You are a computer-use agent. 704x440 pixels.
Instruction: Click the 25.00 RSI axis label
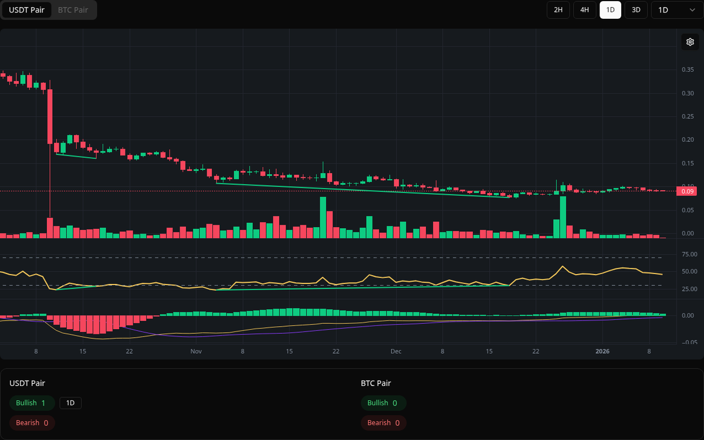[689, 289]
